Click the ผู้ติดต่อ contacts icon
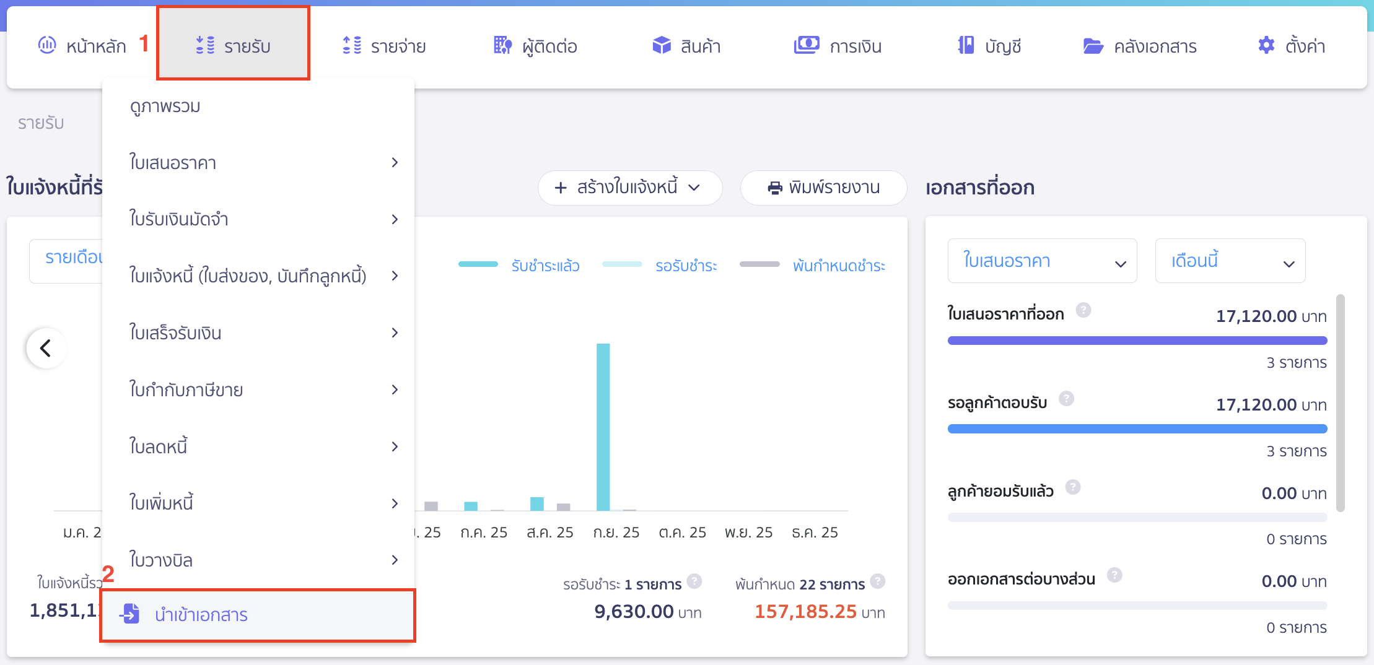This screenshot has width=1374, height=665. pyautogui.click(x=502, y=45)
